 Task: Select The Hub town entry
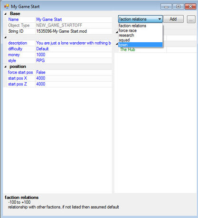[128, 49]
